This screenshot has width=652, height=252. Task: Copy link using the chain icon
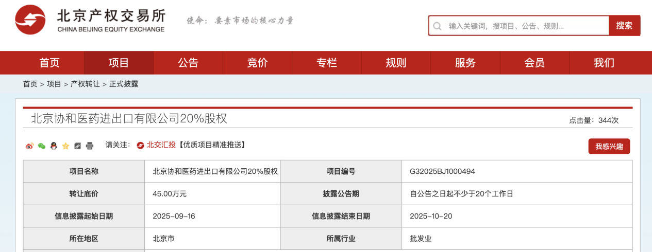(77, 146)
